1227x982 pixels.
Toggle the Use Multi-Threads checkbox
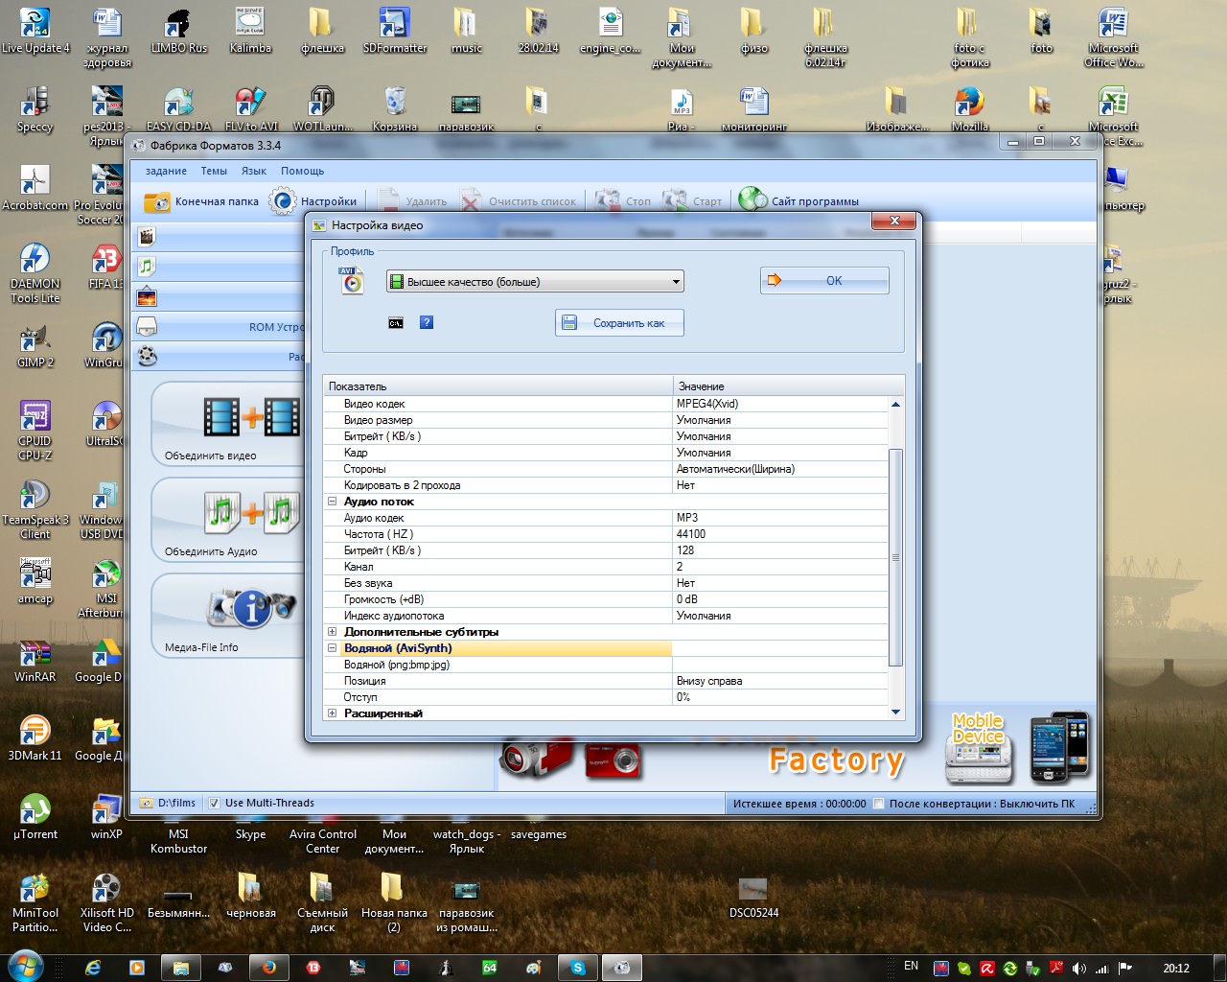pos(214,804)
